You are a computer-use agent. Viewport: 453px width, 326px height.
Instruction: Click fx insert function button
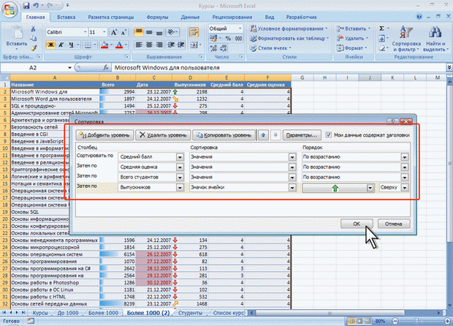click(106, 68)
